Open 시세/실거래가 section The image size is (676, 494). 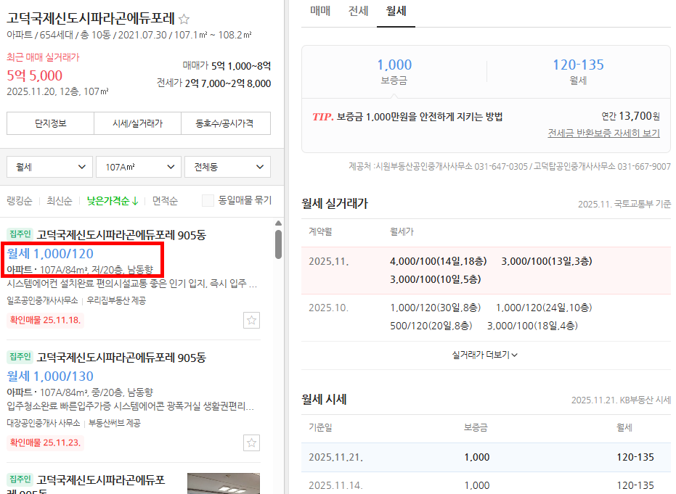coord(137,123)
